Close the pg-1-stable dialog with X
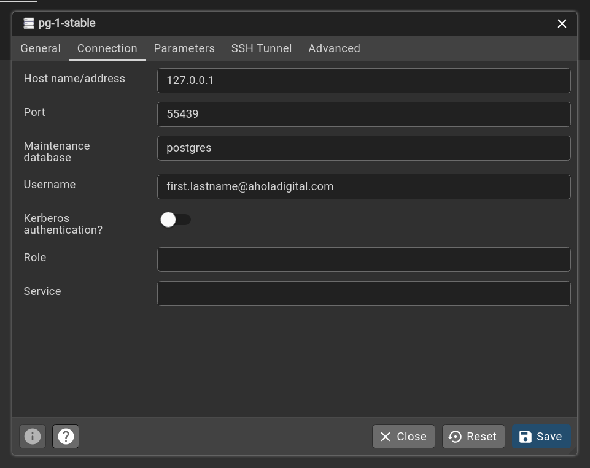The height and width of the screenshot is (468, 590). click(x=562, y=24)
